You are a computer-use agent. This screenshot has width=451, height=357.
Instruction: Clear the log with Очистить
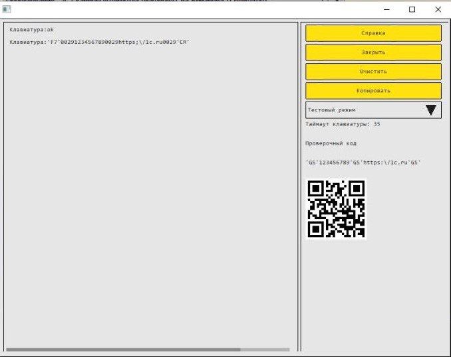click(x=373, y=72)
